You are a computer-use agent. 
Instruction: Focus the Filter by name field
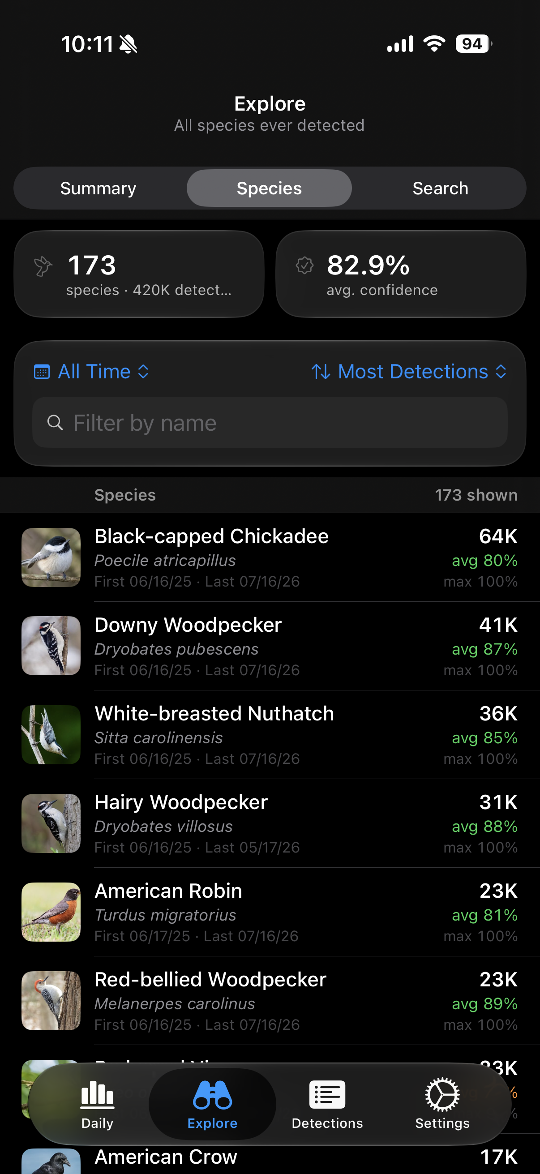(270, 423)
